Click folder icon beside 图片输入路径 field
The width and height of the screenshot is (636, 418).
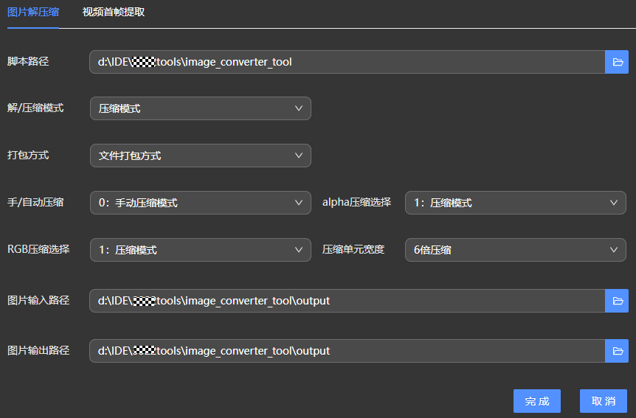617,301
